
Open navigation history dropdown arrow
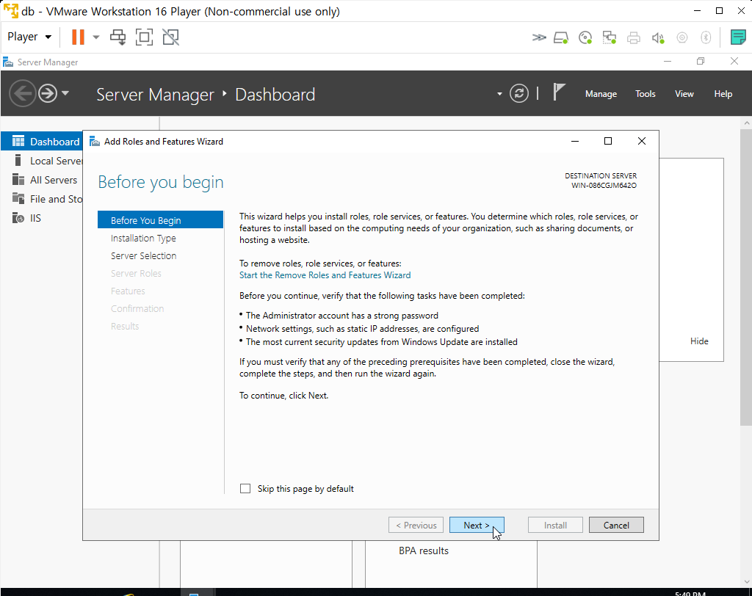click(x=65, y=93)
